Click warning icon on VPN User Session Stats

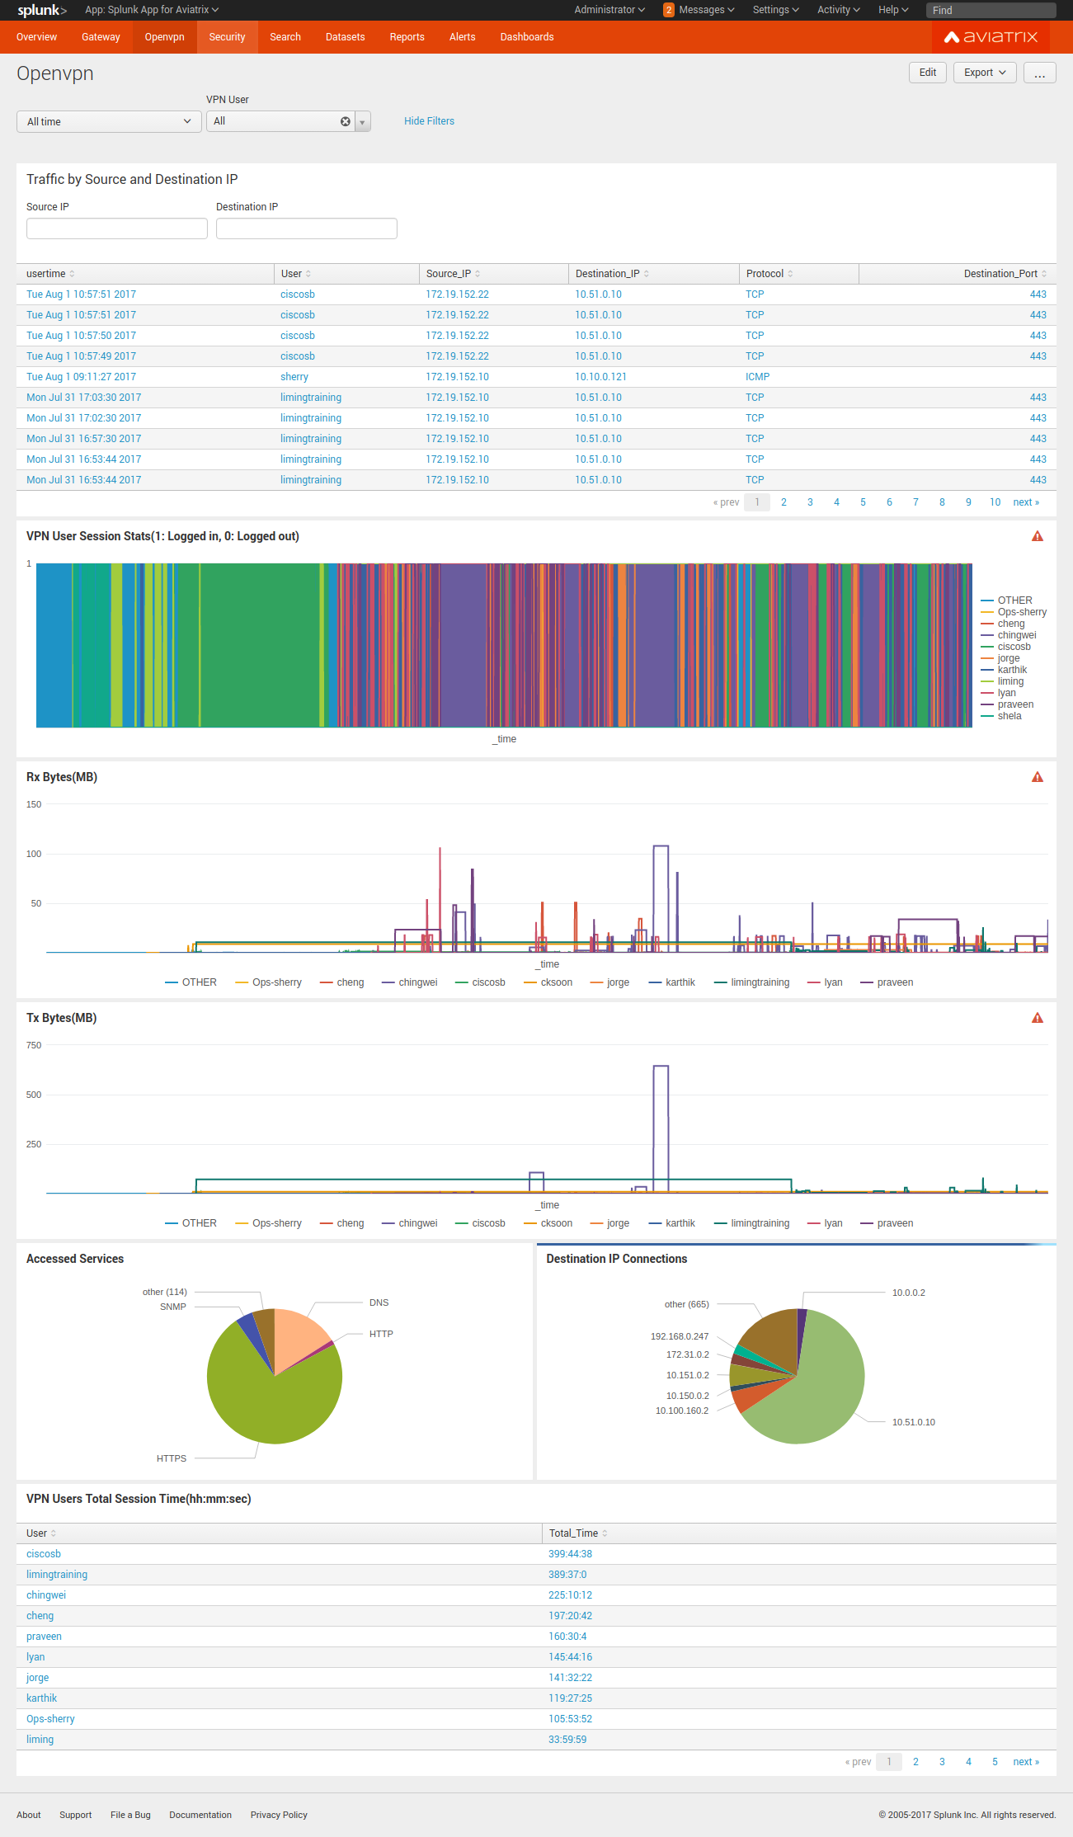pos(1038,536)
